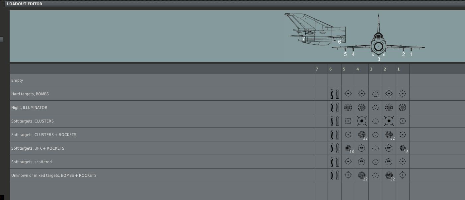Click pylon 6 flare dispensers in Soft targets scattered row
The image size is (465, 200).
(x=335, y=162)
